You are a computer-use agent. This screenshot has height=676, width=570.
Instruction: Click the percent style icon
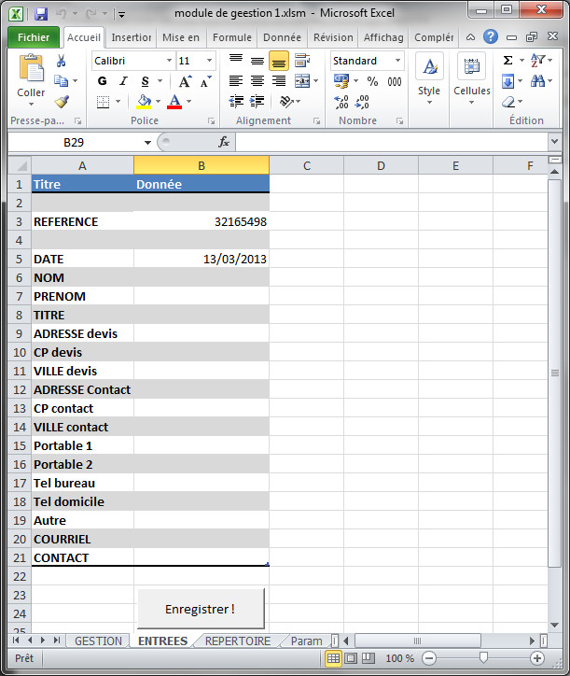point(372,81)
